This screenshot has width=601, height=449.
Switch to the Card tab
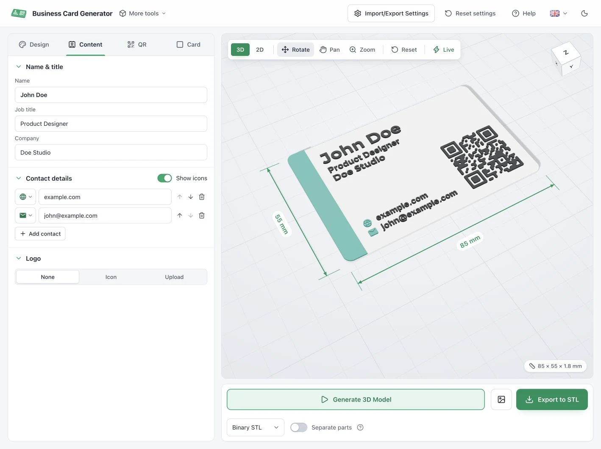coord(189,44)
